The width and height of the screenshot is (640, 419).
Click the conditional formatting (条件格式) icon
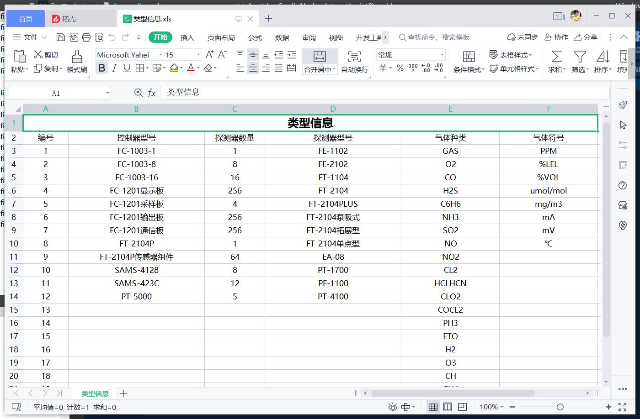(x=469, y=57)
